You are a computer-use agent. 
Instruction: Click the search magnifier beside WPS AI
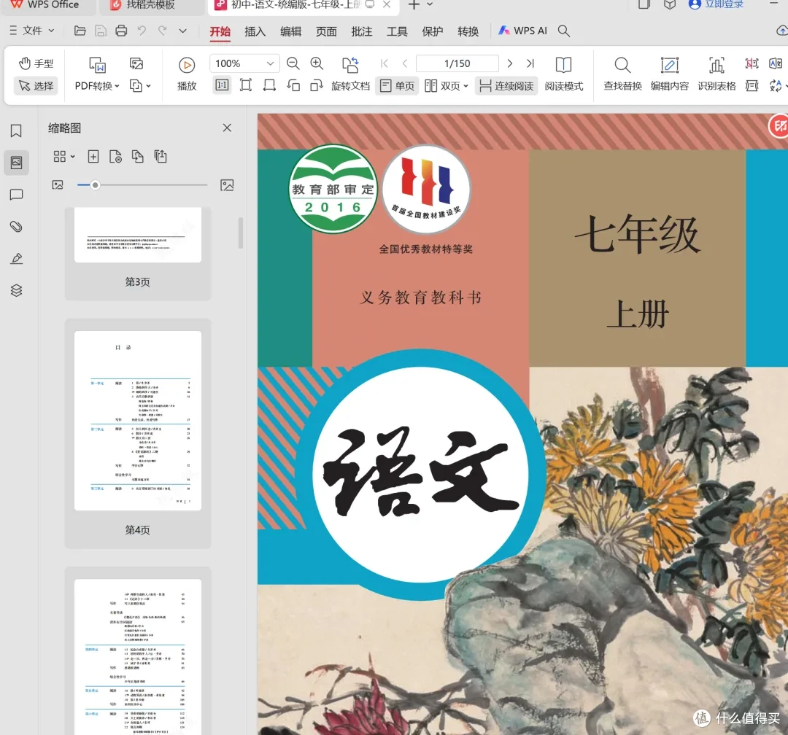564,31
